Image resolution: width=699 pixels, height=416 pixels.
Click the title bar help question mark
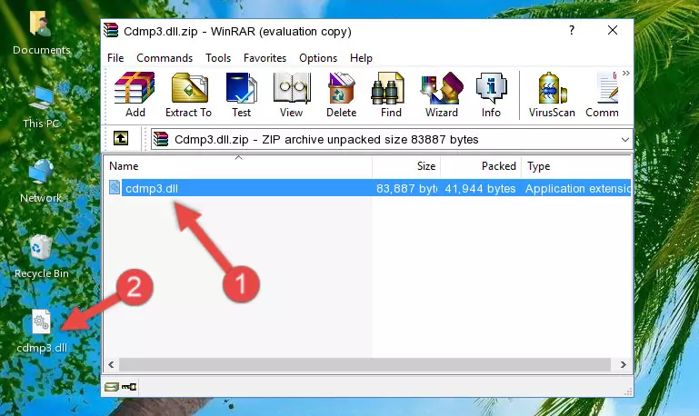pos(572,30)
